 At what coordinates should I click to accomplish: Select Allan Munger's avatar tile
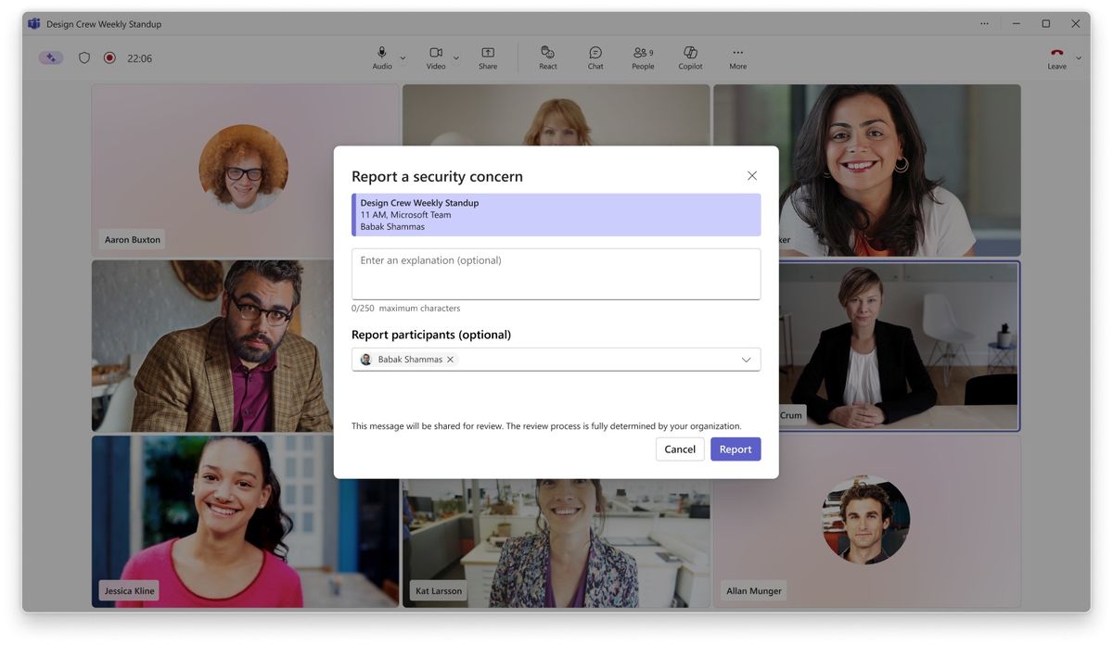[x=866, y=522]
